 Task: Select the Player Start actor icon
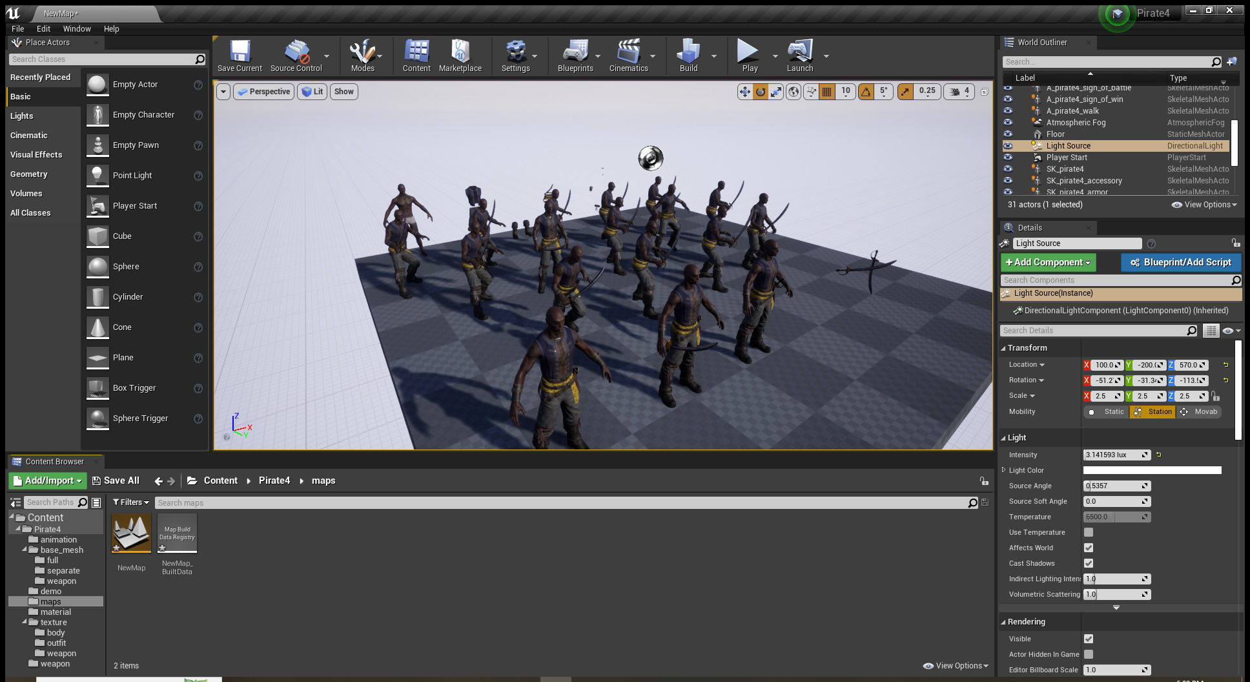[97, 206]
